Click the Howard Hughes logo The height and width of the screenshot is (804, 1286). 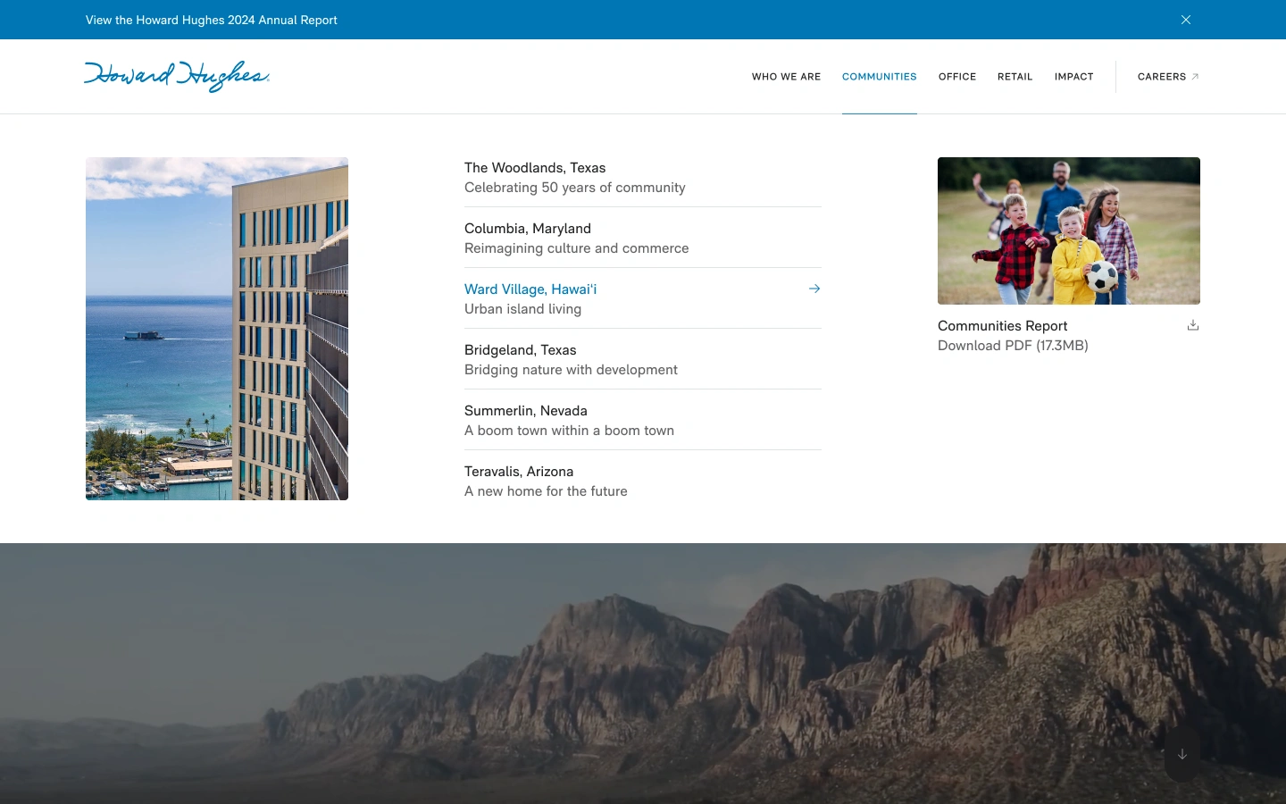(x=177, y=77)
